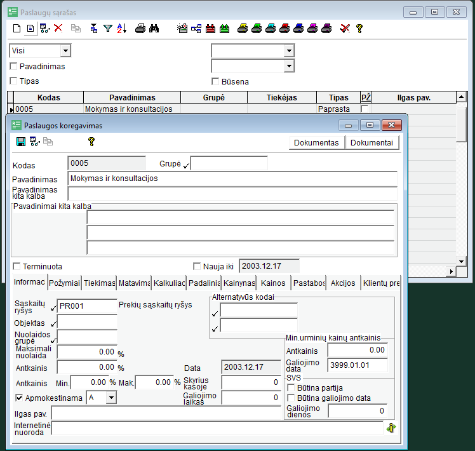
Task: Click the gray printer icon in the list toolbar
Action: 140,29
